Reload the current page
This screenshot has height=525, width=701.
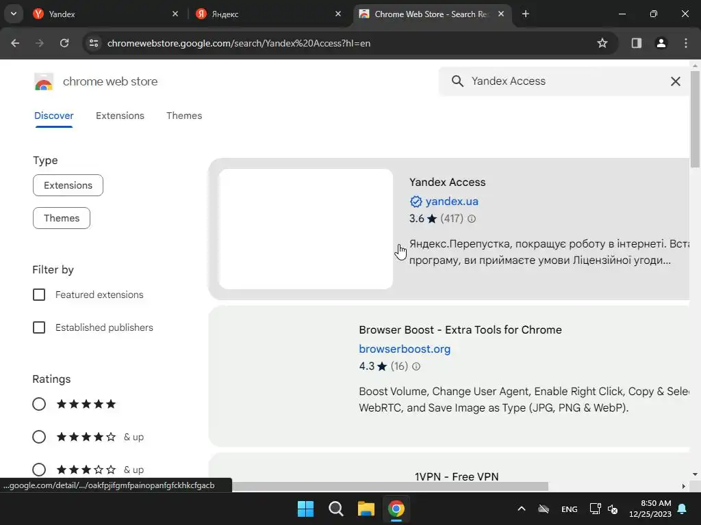pyautogui.click(x=64, y=43)
